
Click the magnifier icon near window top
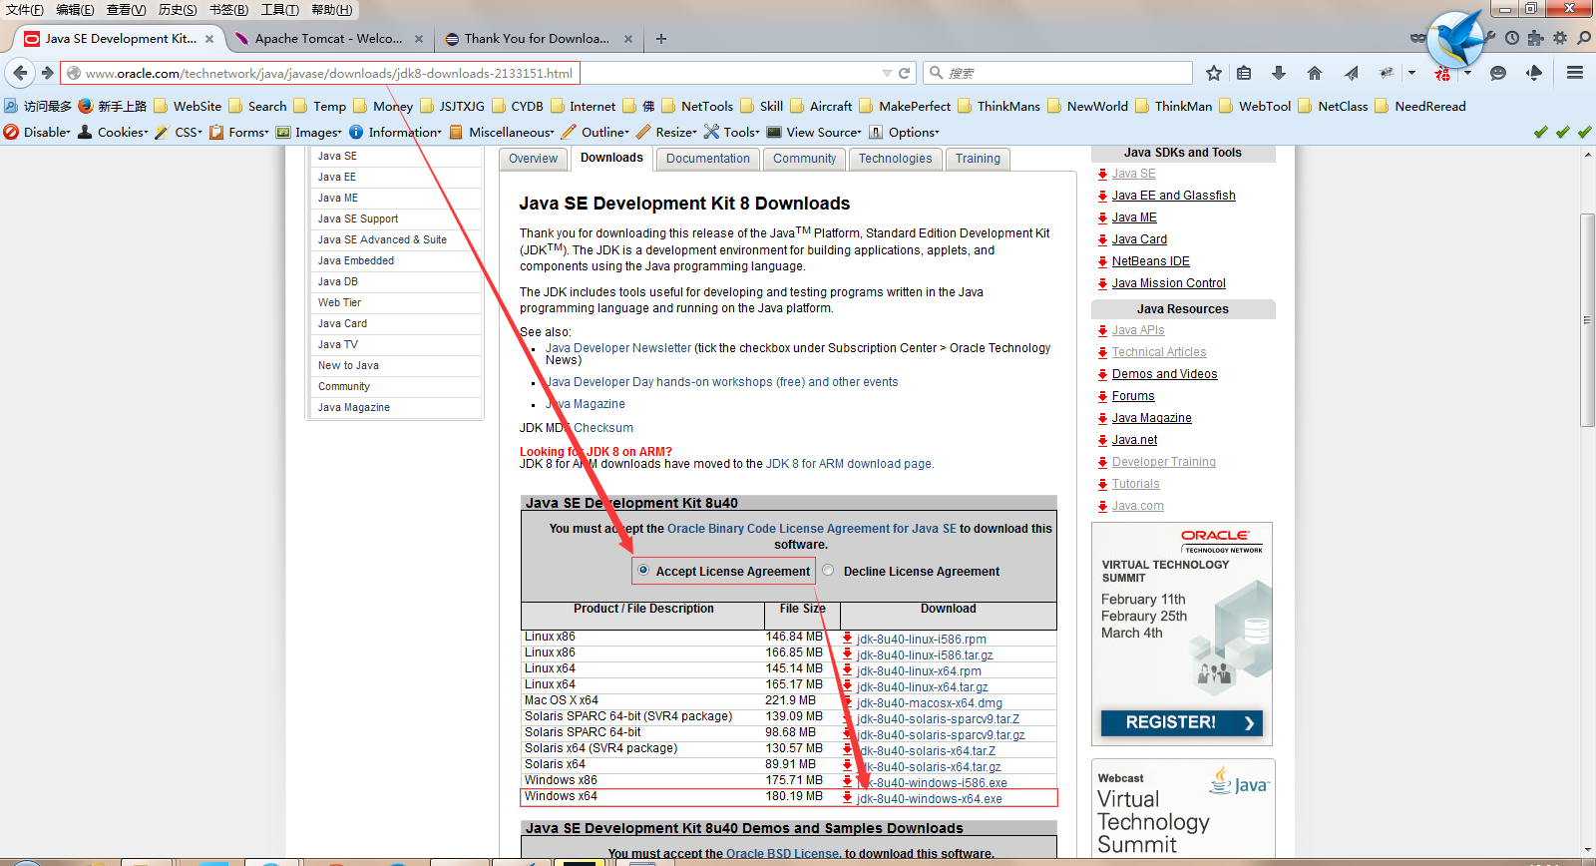point(1584,38)
